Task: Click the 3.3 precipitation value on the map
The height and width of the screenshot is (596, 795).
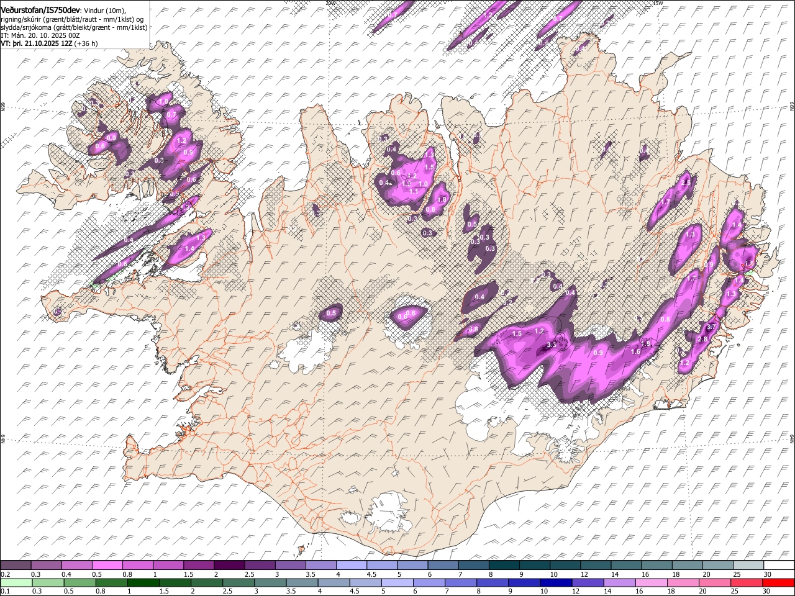Action: pyautogui.click(x=550, y=345)
